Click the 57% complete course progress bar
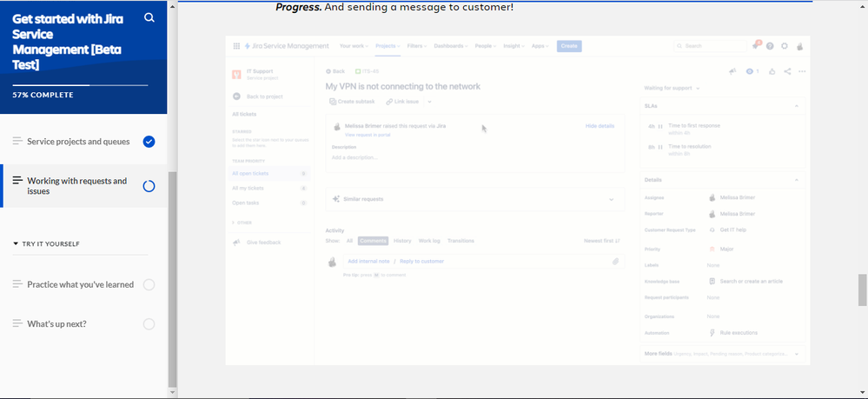 pyautogui.click(x=80, y=85)
